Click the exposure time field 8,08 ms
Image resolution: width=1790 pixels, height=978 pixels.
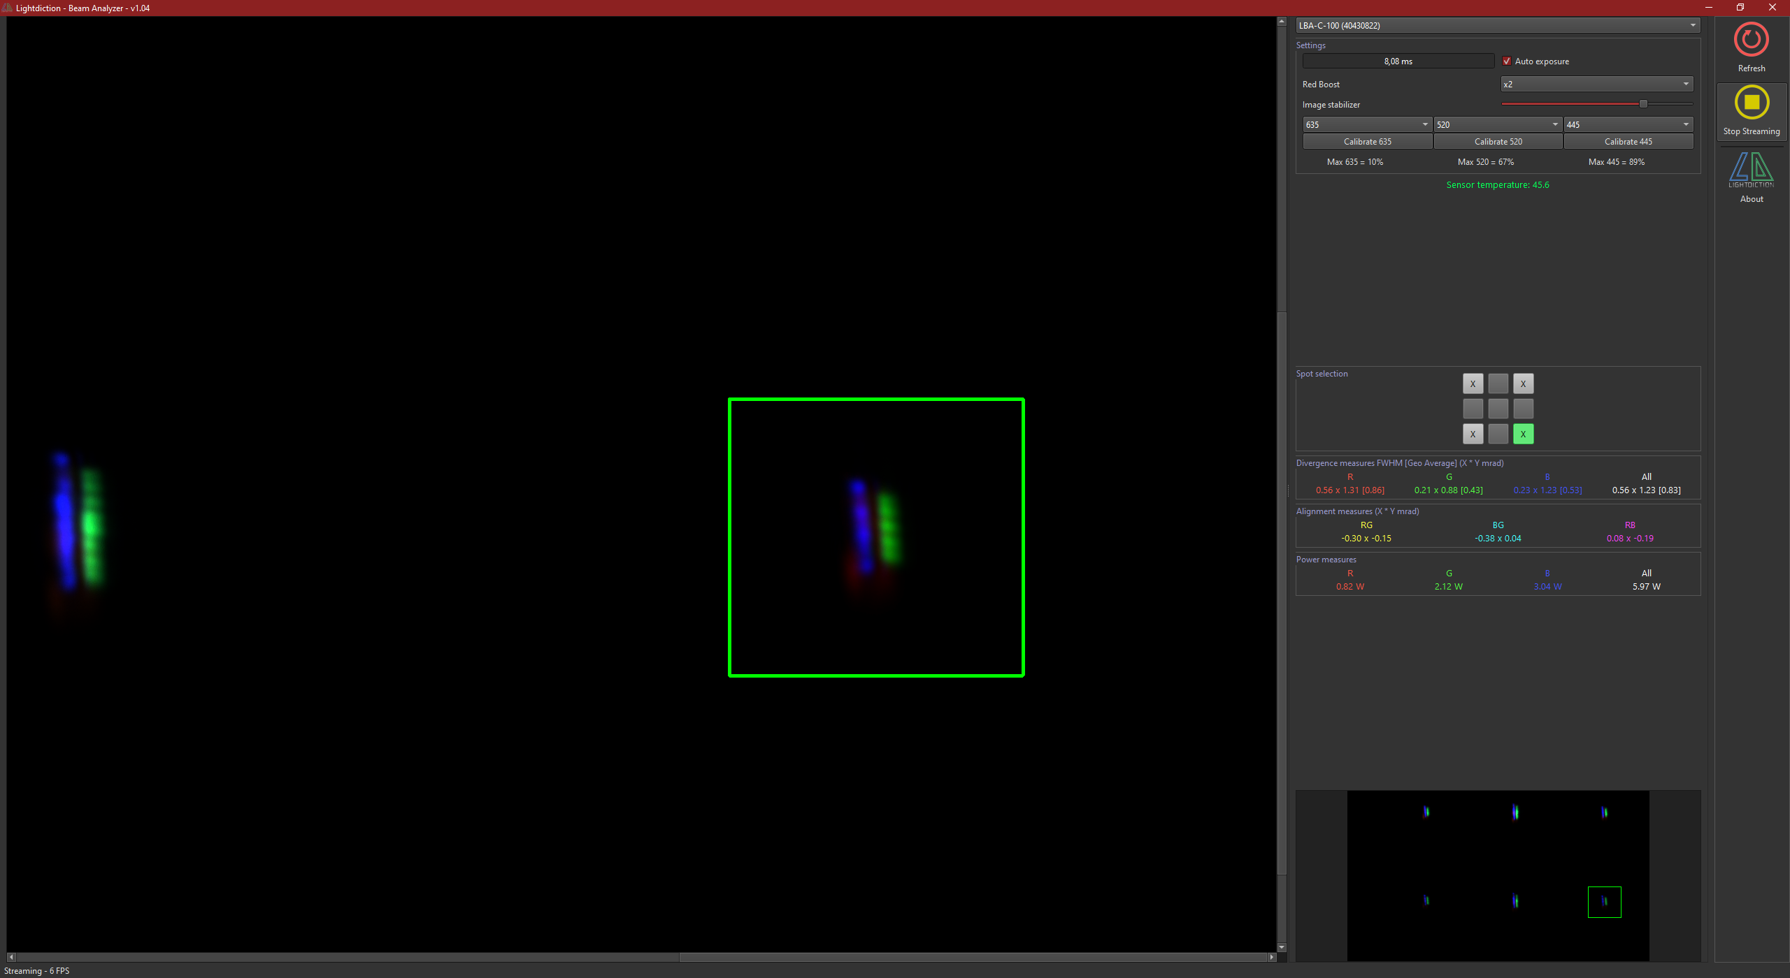click(1398, 61)
